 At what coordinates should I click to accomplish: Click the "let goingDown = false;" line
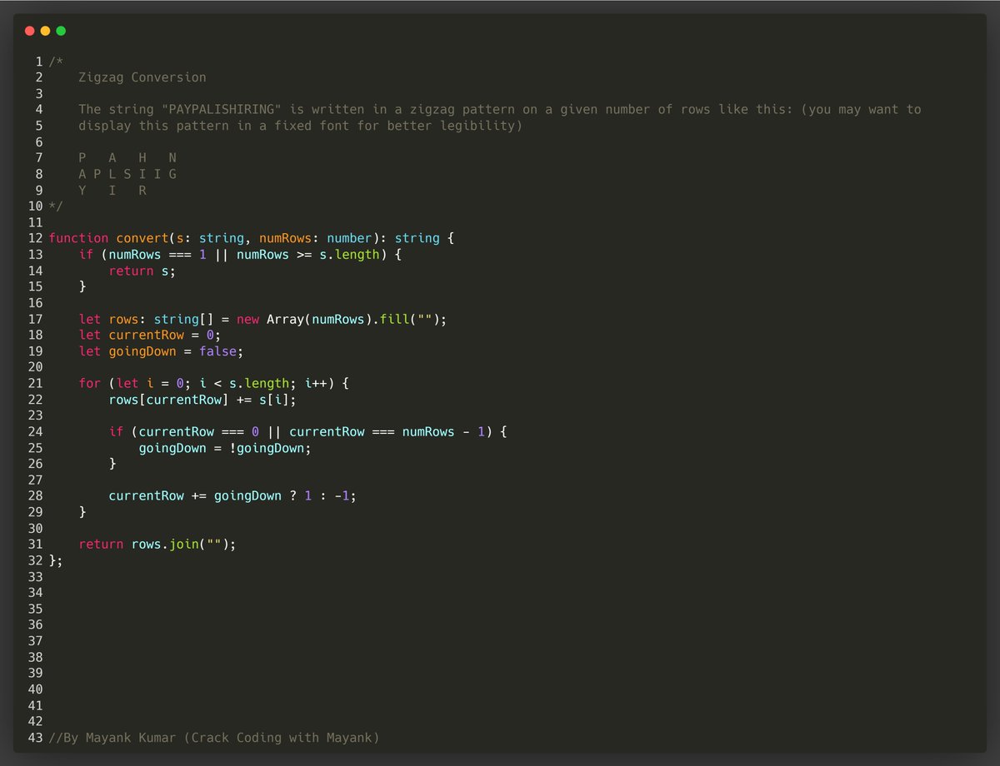(x=162, y=351)
